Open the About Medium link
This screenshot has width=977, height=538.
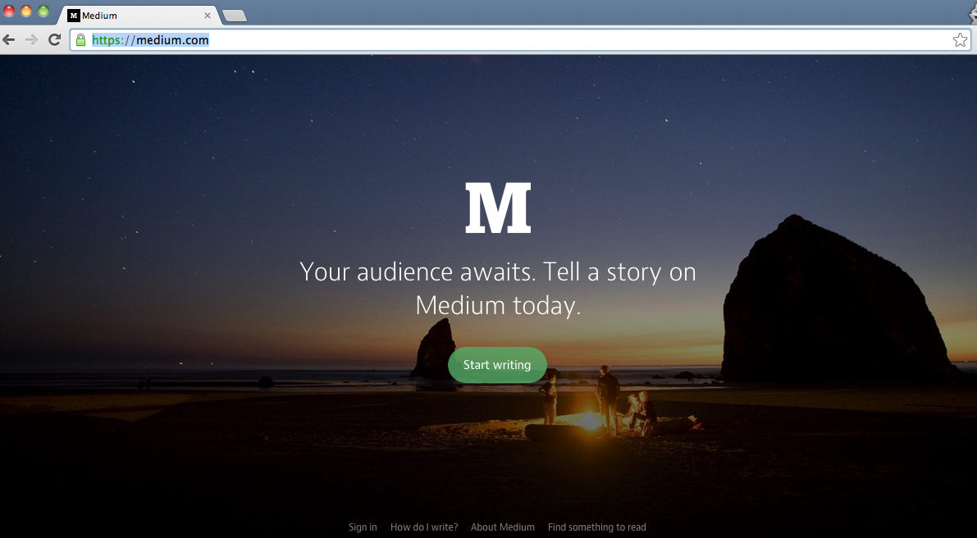[503, 527]
